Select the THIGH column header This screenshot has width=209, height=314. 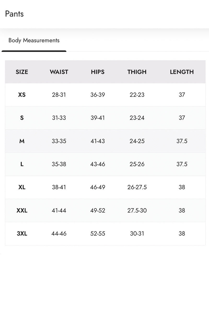point(137,72)
